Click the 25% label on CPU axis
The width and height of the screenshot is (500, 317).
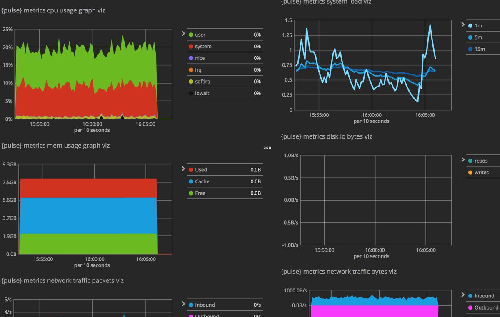(7, 30)
